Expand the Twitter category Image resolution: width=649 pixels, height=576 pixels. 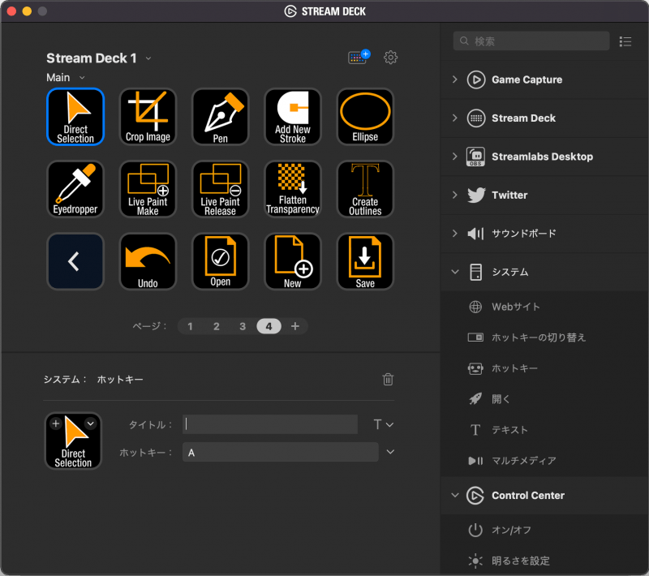(x=455, y=195)
